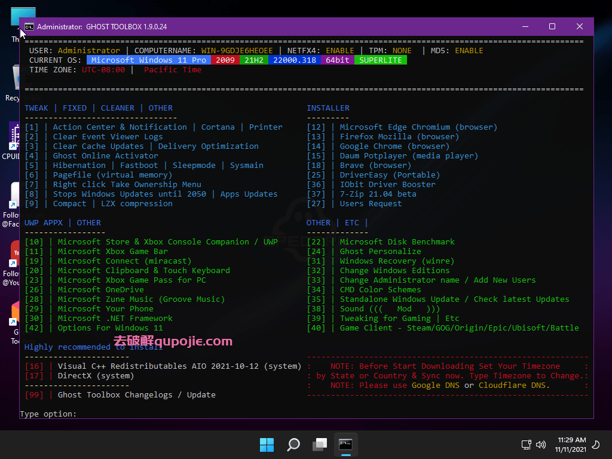Click the "UWP APPX" section heading
This screenshot has width=612, height=459.
click(x=44, y=223)
